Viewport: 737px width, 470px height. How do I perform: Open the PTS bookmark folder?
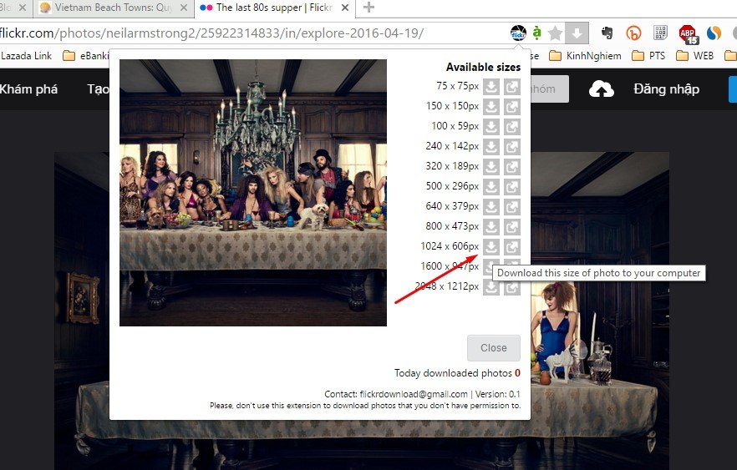coord(648,56)
